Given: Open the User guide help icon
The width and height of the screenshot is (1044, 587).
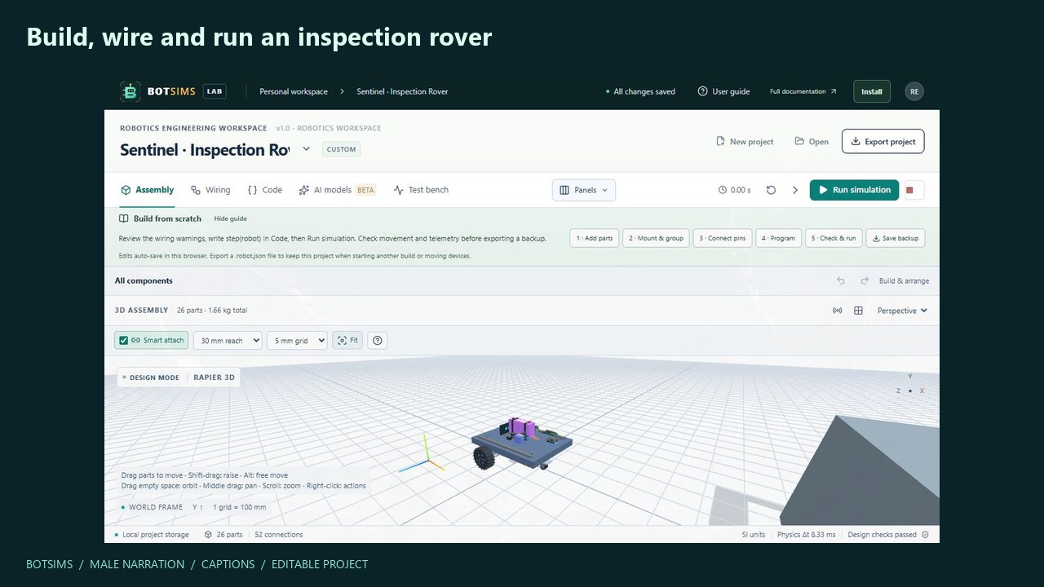Looking at the screenshot, I should coord(702,91).
